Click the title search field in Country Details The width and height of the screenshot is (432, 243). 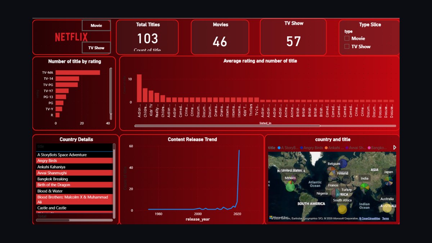(74, 147)
